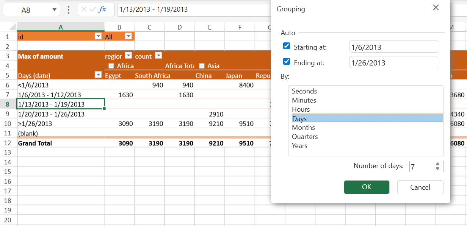Image resolution: width=467 pixels, height=226 pixels.
Task: Click the Ending at date input field
Action: tap(393, 62)
